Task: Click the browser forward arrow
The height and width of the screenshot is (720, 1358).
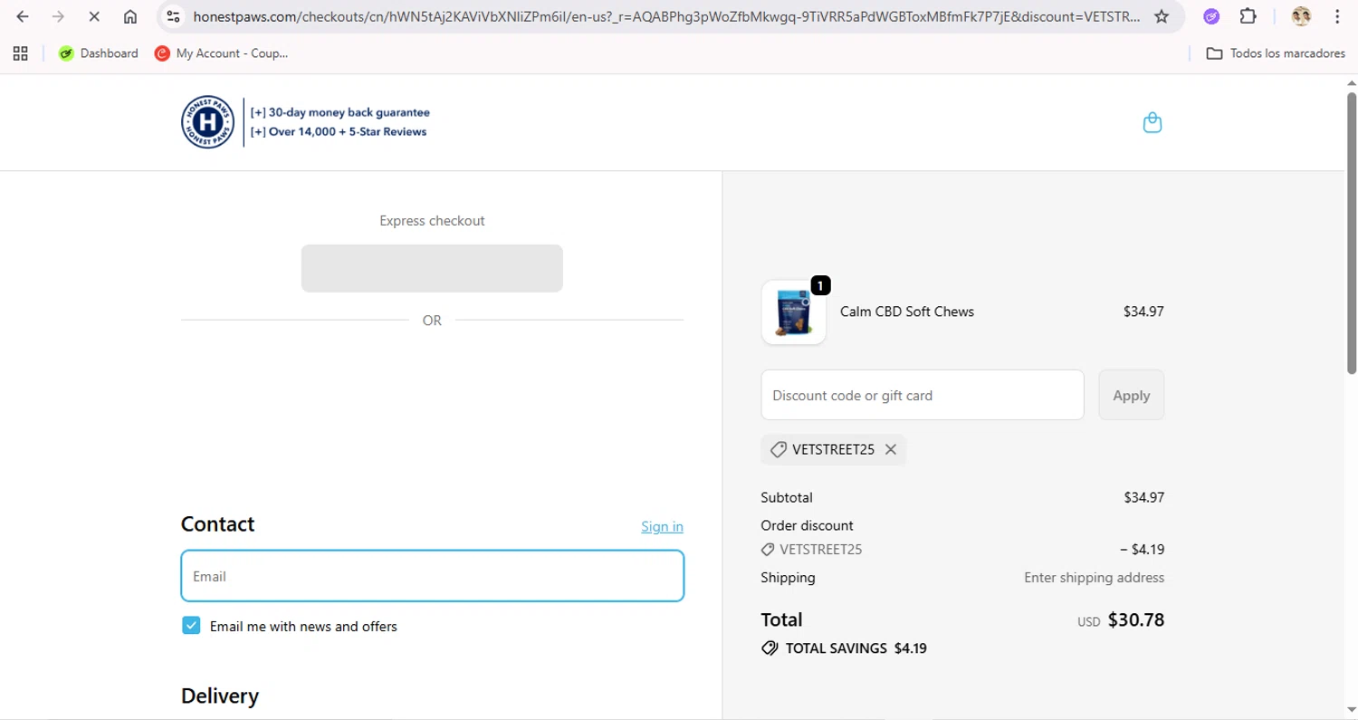Action: 59,16
